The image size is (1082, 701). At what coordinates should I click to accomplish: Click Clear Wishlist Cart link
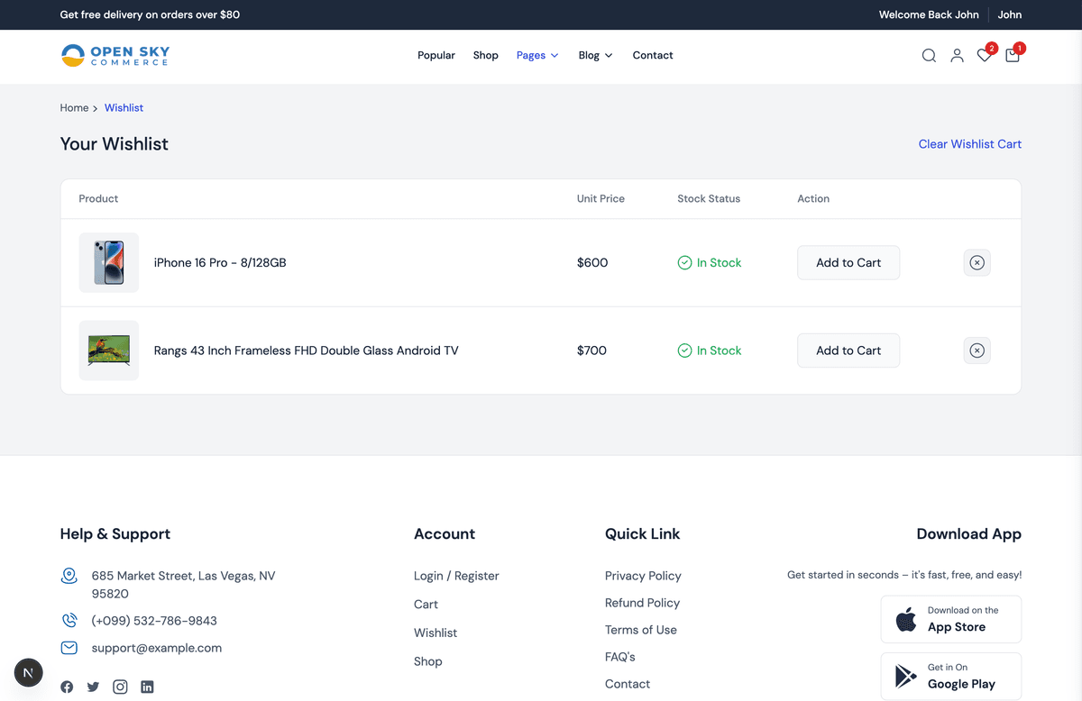click(x=970, y=144)
